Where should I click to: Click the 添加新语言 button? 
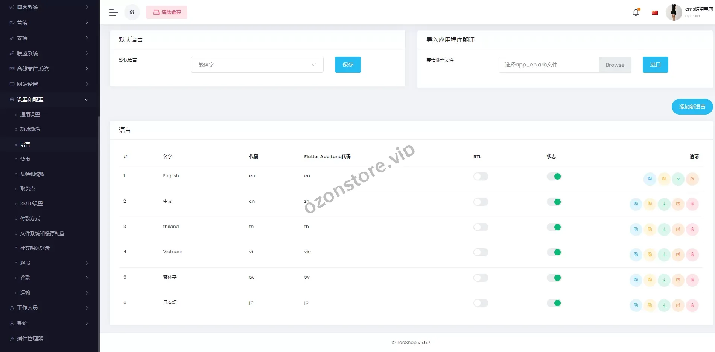coord(692,107)
